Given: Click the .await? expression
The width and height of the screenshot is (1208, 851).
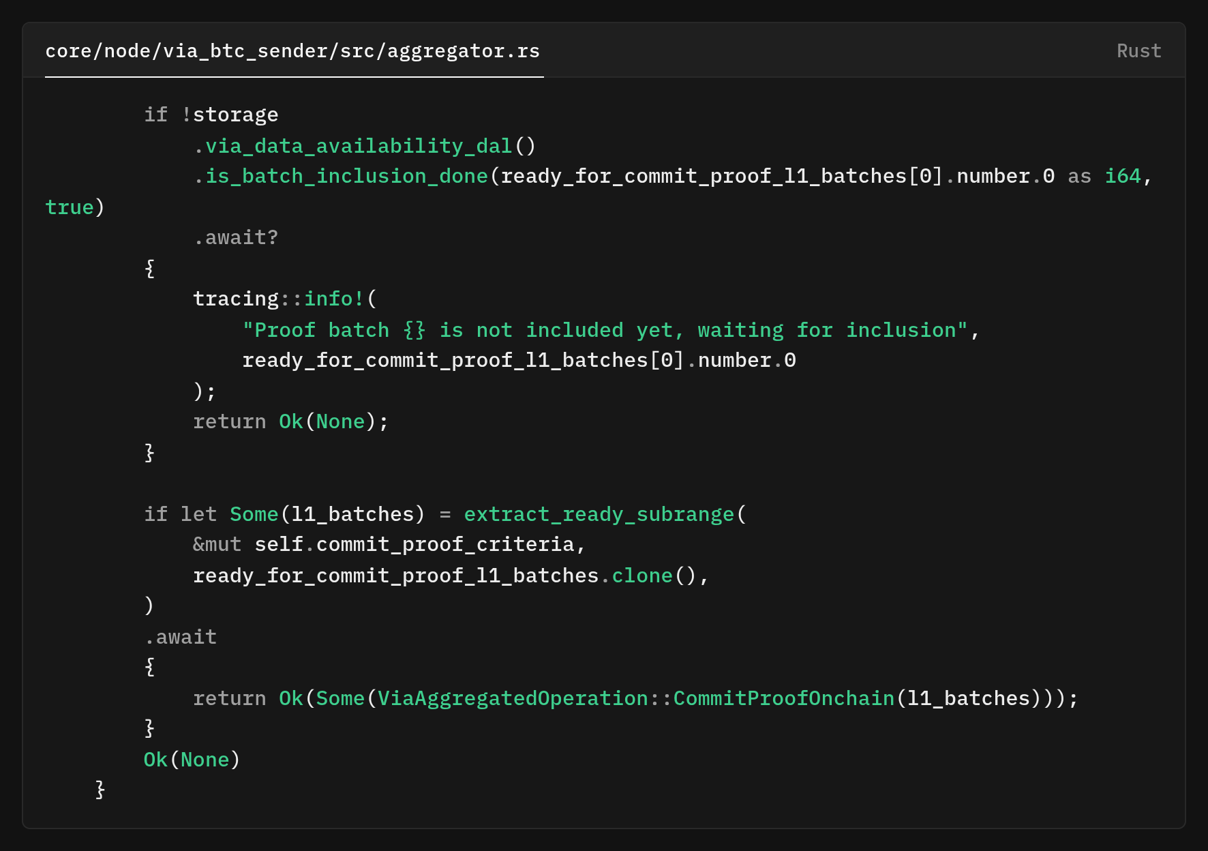Looking at the screenshot, I should [236, 238].
